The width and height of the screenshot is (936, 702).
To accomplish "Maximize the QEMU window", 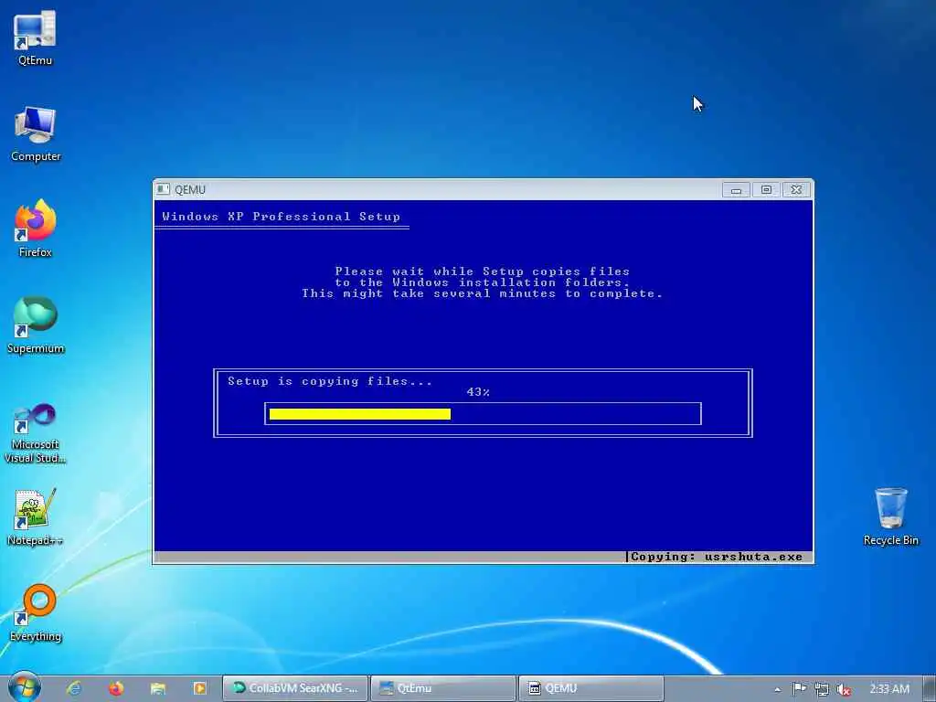I will pos(767,190).
